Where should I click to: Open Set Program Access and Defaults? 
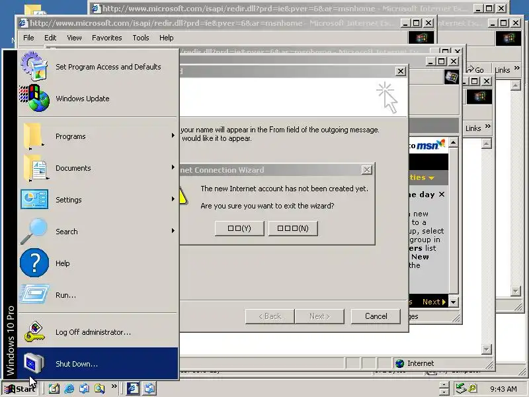click(98, 67)
